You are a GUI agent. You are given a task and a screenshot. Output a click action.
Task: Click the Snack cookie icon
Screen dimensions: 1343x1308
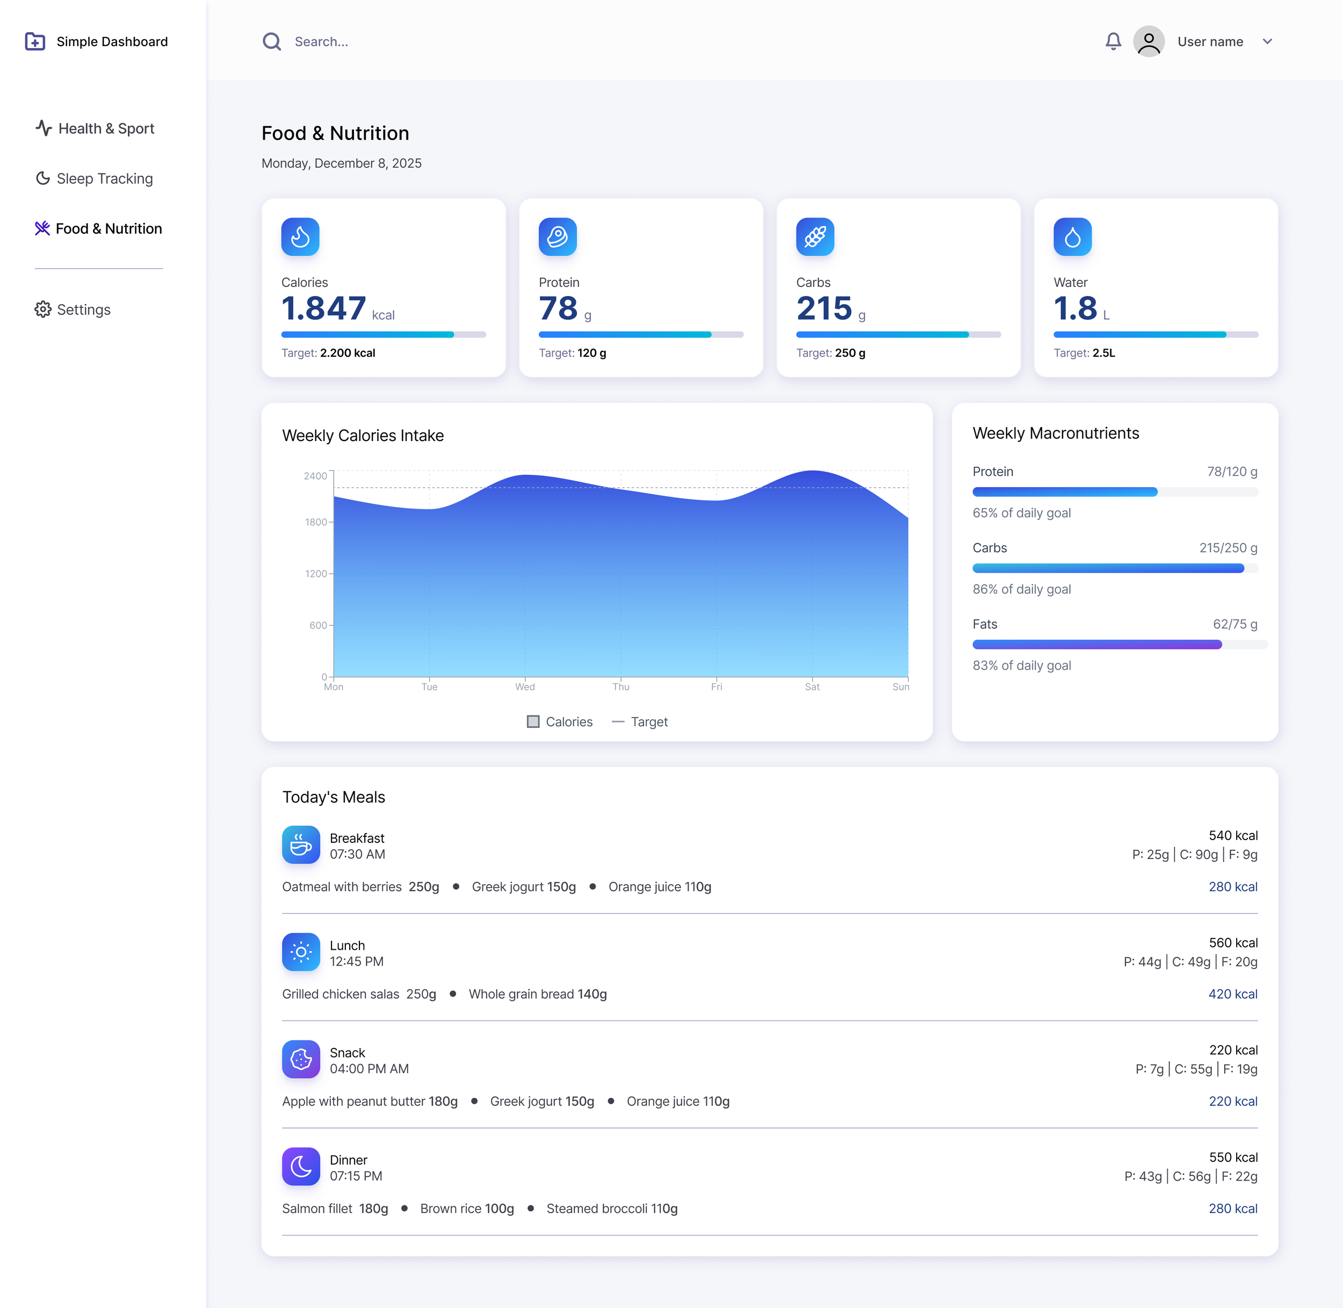(301, 1059)
